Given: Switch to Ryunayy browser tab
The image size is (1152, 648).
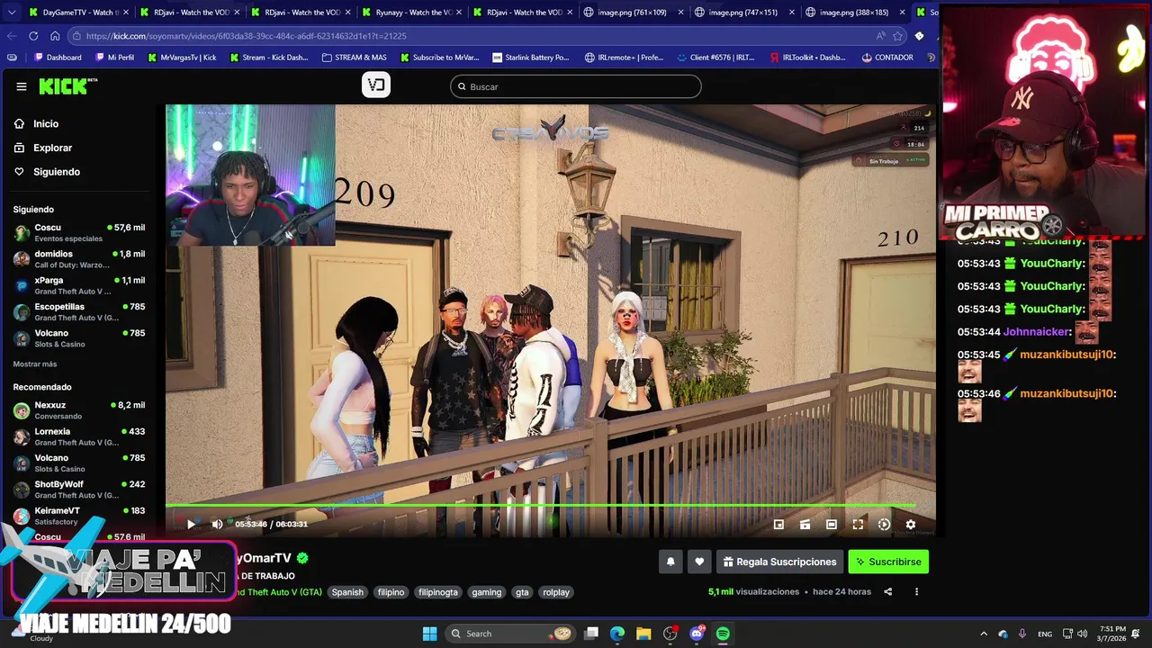Looking at the screenshot, I should 410,13.
